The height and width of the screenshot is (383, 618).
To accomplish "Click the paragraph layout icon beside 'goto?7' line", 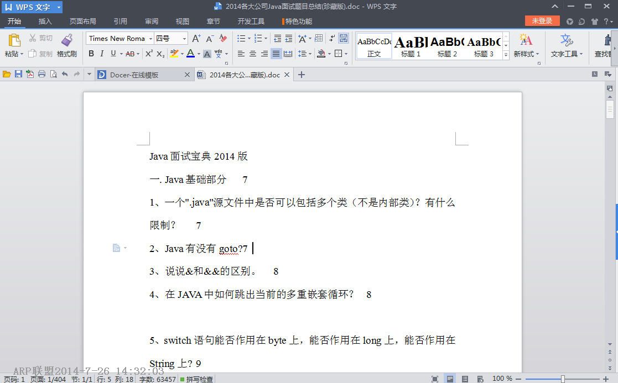I will tap(116, 248).
